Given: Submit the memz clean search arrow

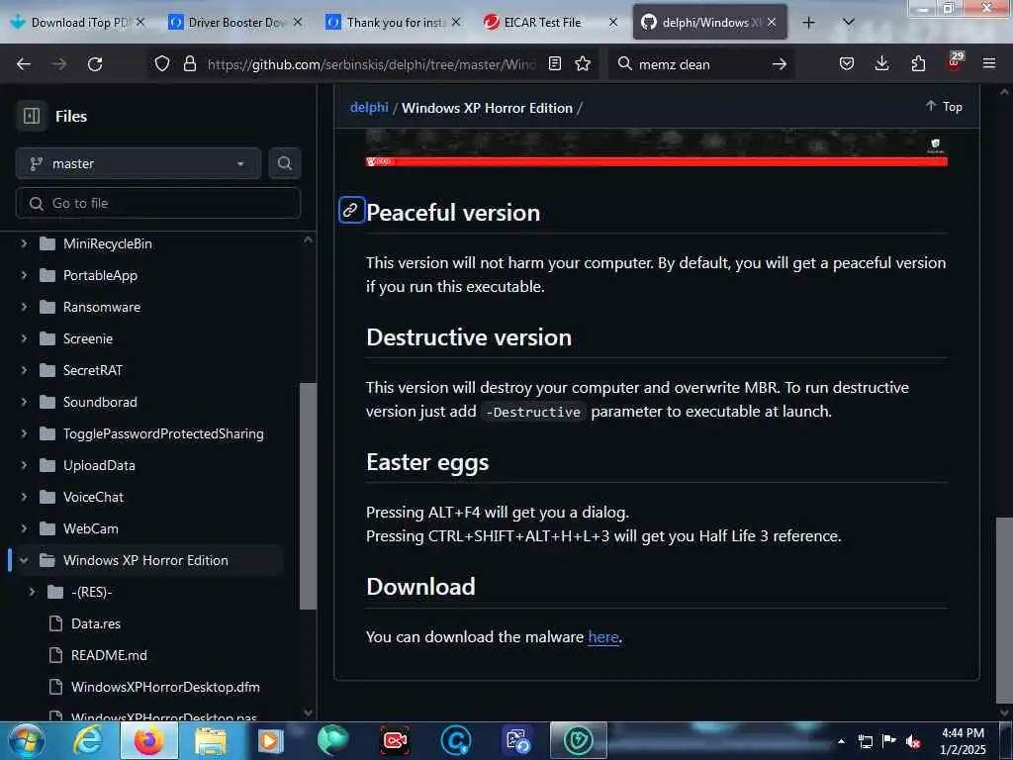Looking at the screenshot, I should click(x=780, y=64).
